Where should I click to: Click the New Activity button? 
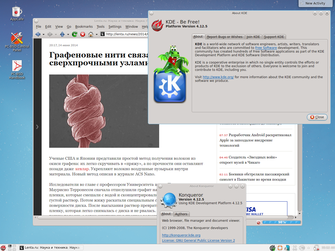pos(315,3)
